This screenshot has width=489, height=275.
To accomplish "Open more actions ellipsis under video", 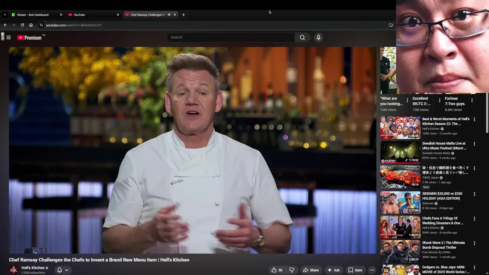I will (x=372, y=270).
